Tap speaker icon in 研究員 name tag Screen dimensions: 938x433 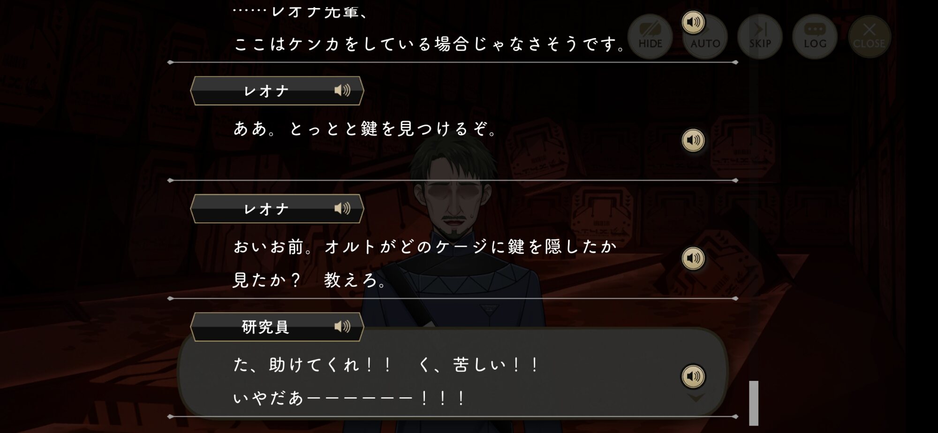click(342, 327)
